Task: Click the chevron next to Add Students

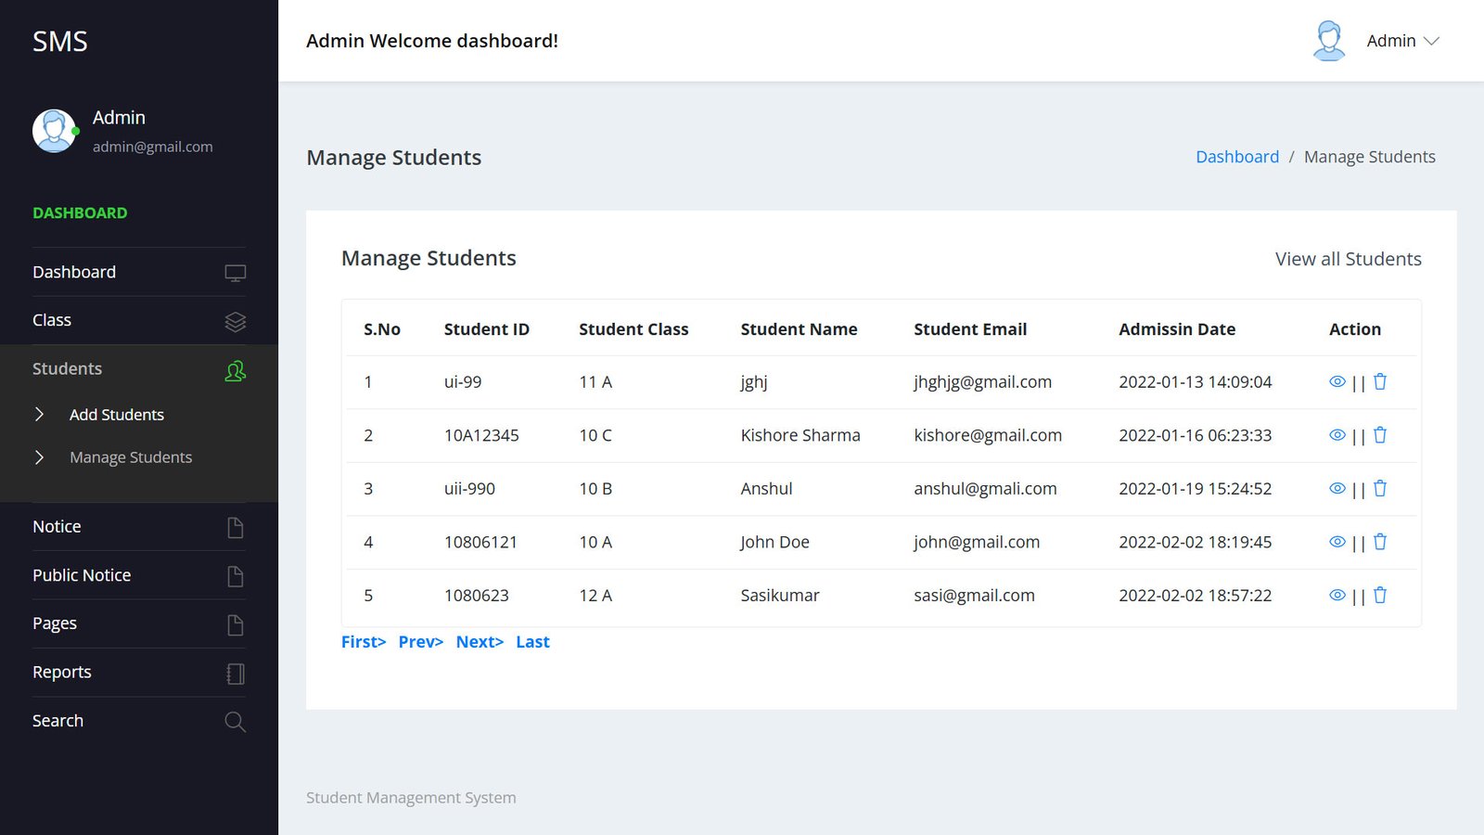Action: click(x=39, y=415)
